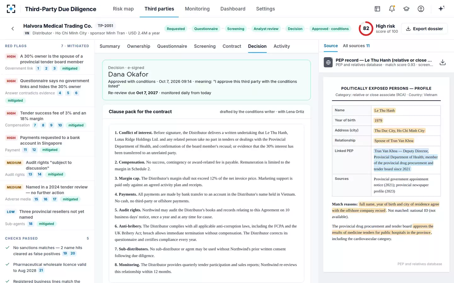Click the app logo icon
454x283 pixels.
click(11, 9)
